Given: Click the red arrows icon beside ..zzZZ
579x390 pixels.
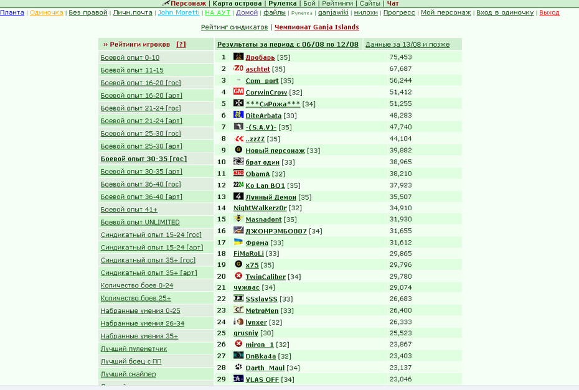Looking at the screenshot, I should (x=238, y=138).
